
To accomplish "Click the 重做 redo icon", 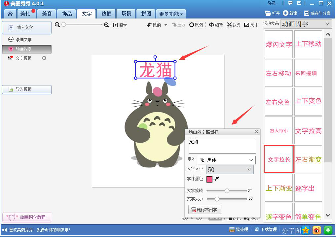I will pos(178,25).
